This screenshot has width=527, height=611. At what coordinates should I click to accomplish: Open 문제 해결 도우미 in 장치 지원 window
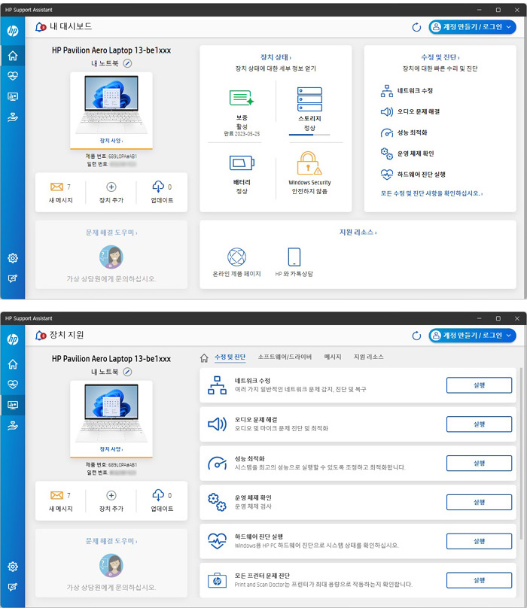click(111, 541)
